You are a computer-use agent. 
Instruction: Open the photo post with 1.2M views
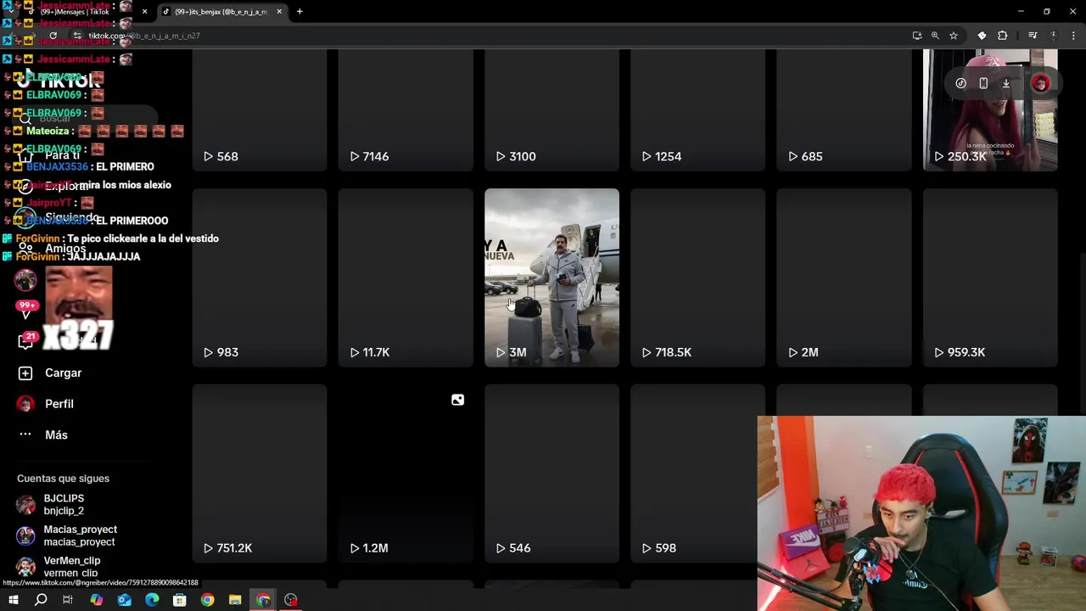click(x=406, y=474)
